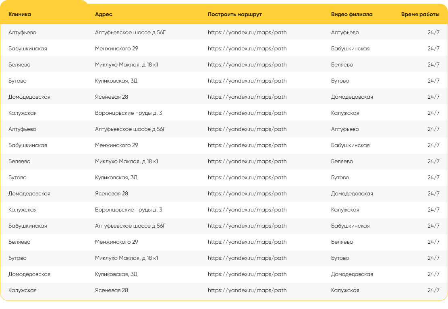448x309 pixels.
Task: Open route link in first Алтуфьево row
Action: [247, 32]
